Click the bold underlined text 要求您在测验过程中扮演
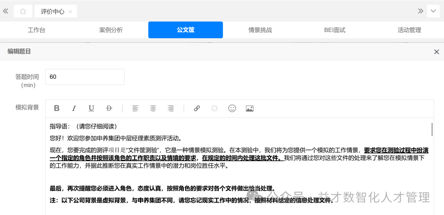Screen dimensions: 444x215 coord(396,150)
